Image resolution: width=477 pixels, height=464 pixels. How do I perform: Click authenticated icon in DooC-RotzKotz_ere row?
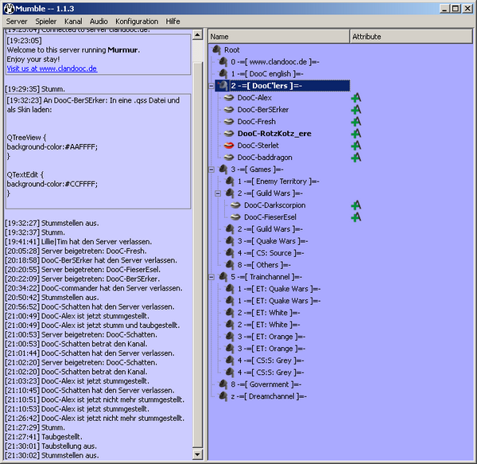click(x=356, y=134)
